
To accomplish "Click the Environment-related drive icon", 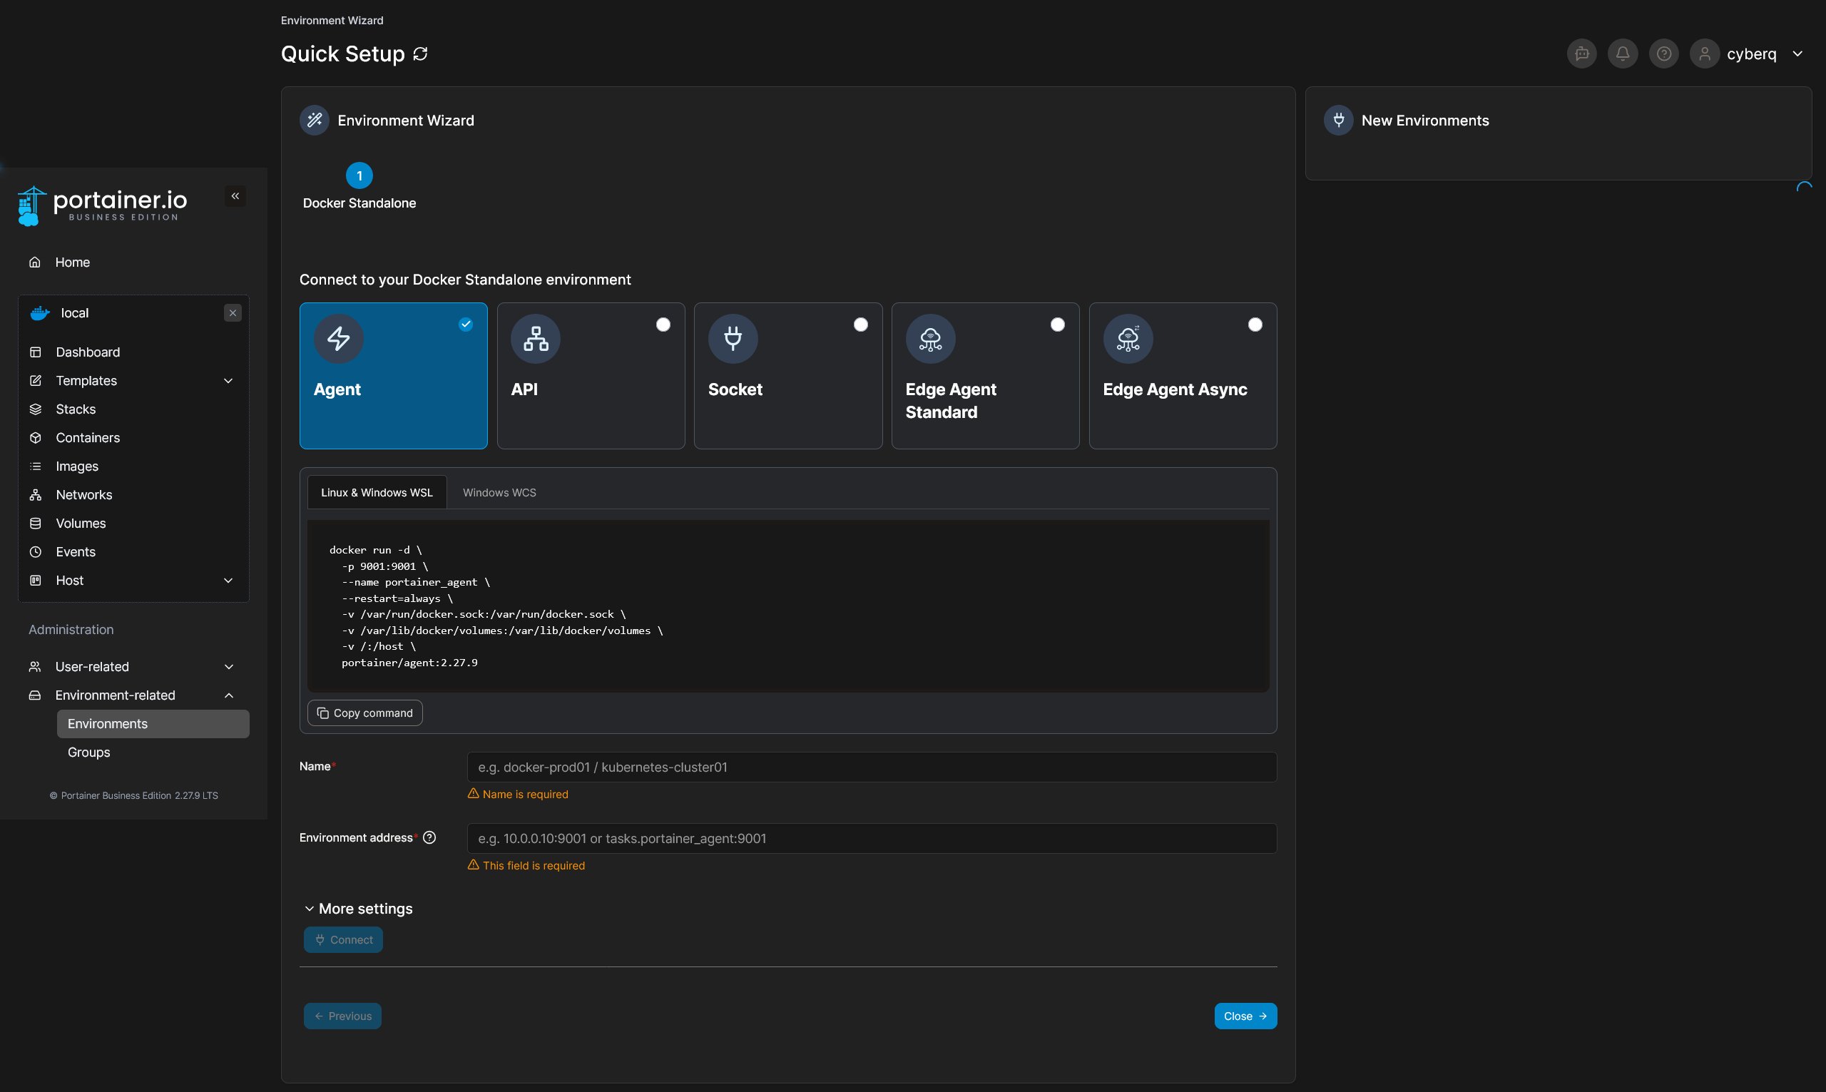I will click(34, 695).
